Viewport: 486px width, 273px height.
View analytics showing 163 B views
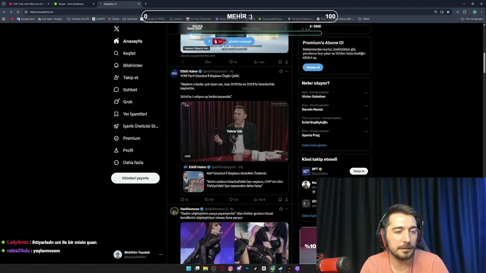(x=259, y=199)
